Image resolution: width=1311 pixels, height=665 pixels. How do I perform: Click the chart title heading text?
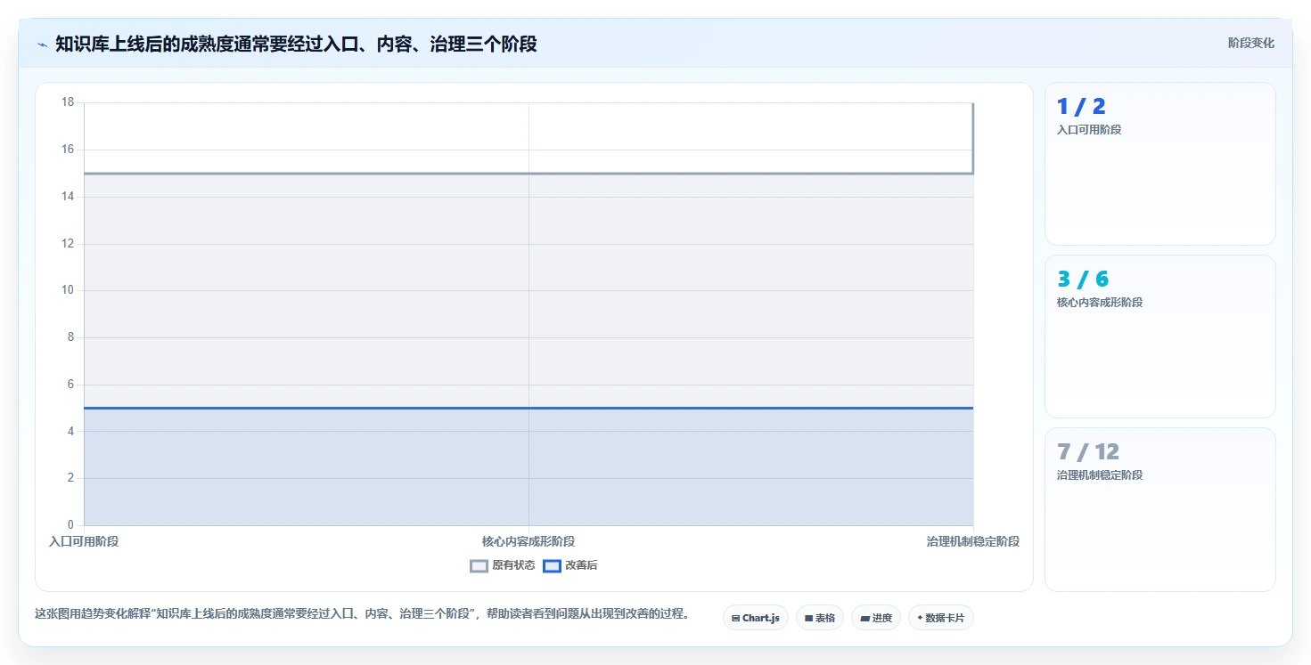tap(296, 44)
